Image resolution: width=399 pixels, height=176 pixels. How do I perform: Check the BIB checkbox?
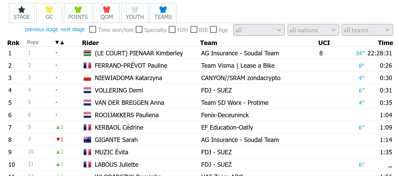coord(194,30)
